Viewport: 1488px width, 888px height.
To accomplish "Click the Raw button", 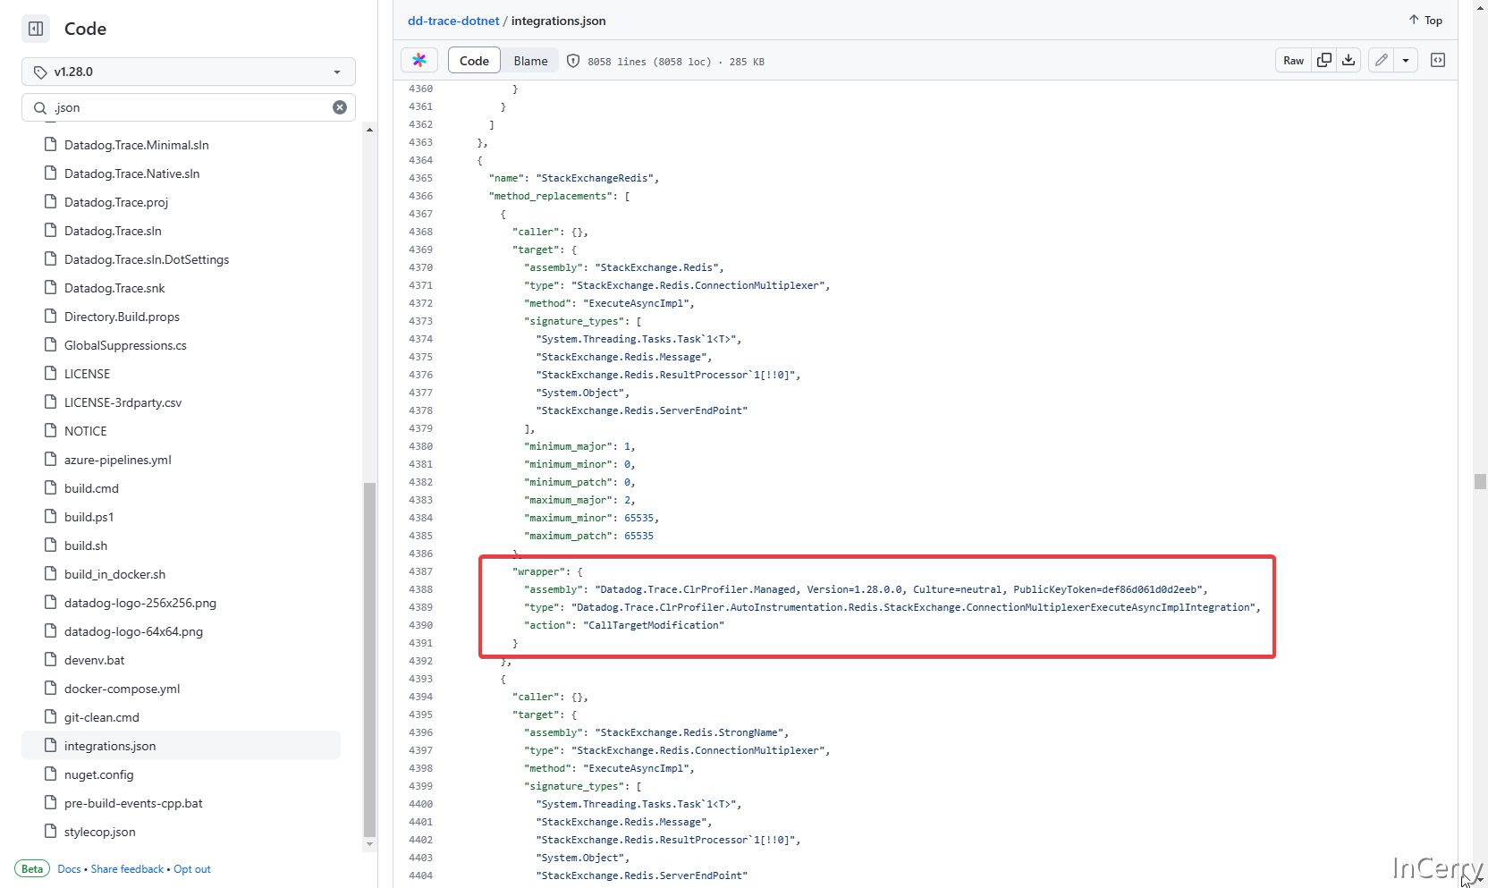I will pos(1293,61).
